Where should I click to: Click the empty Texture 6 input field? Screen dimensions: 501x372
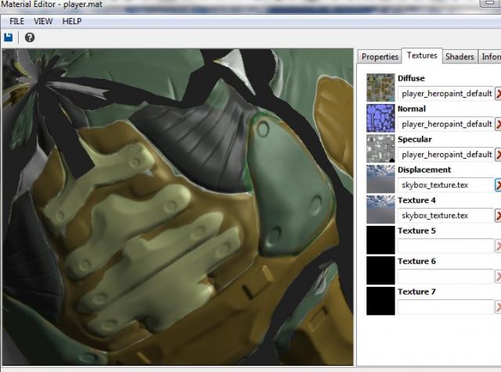[445, 277]
